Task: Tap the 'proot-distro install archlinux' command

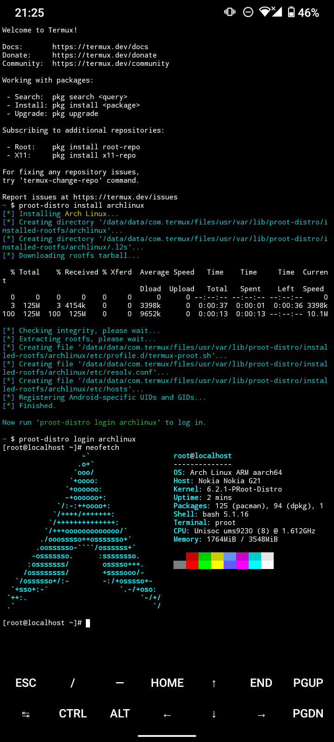Action: pos(82,205)
